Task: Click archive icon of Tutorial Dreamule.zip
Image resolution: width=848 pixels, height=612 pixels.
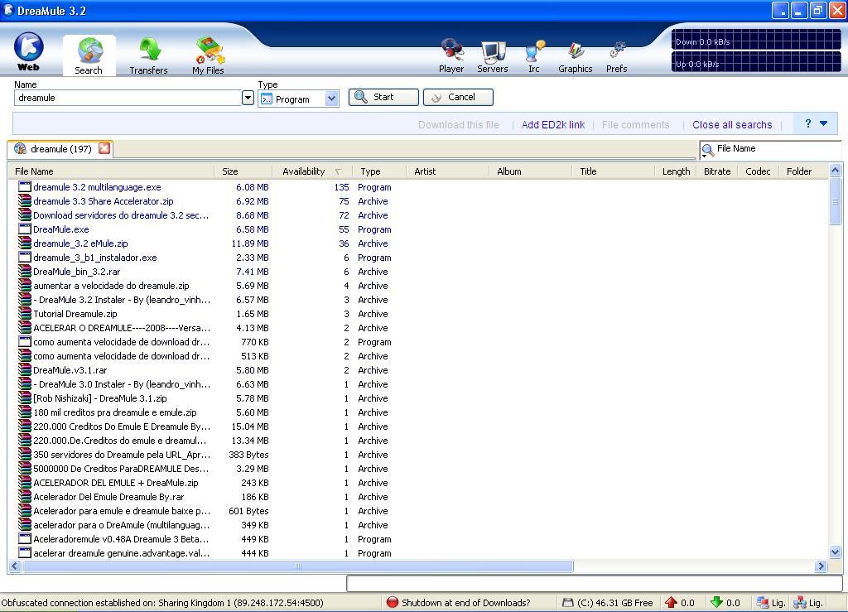Action: (24, 314)
